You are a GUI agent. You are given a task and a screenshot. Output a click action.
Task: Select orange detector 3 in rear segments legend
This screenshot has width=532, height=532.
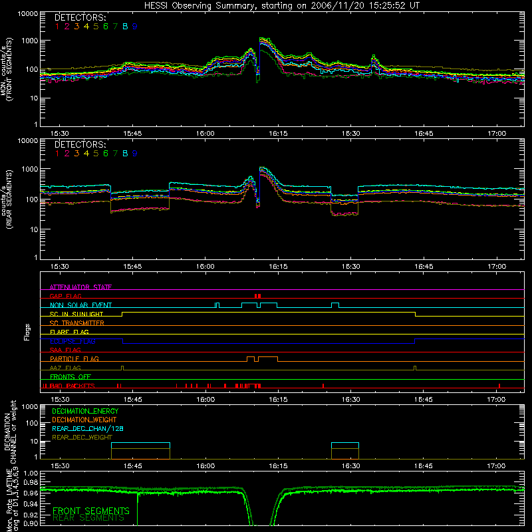pyautogui.click(x=76, y=154)
